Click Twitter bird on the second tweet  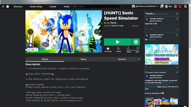click(177, 35)
